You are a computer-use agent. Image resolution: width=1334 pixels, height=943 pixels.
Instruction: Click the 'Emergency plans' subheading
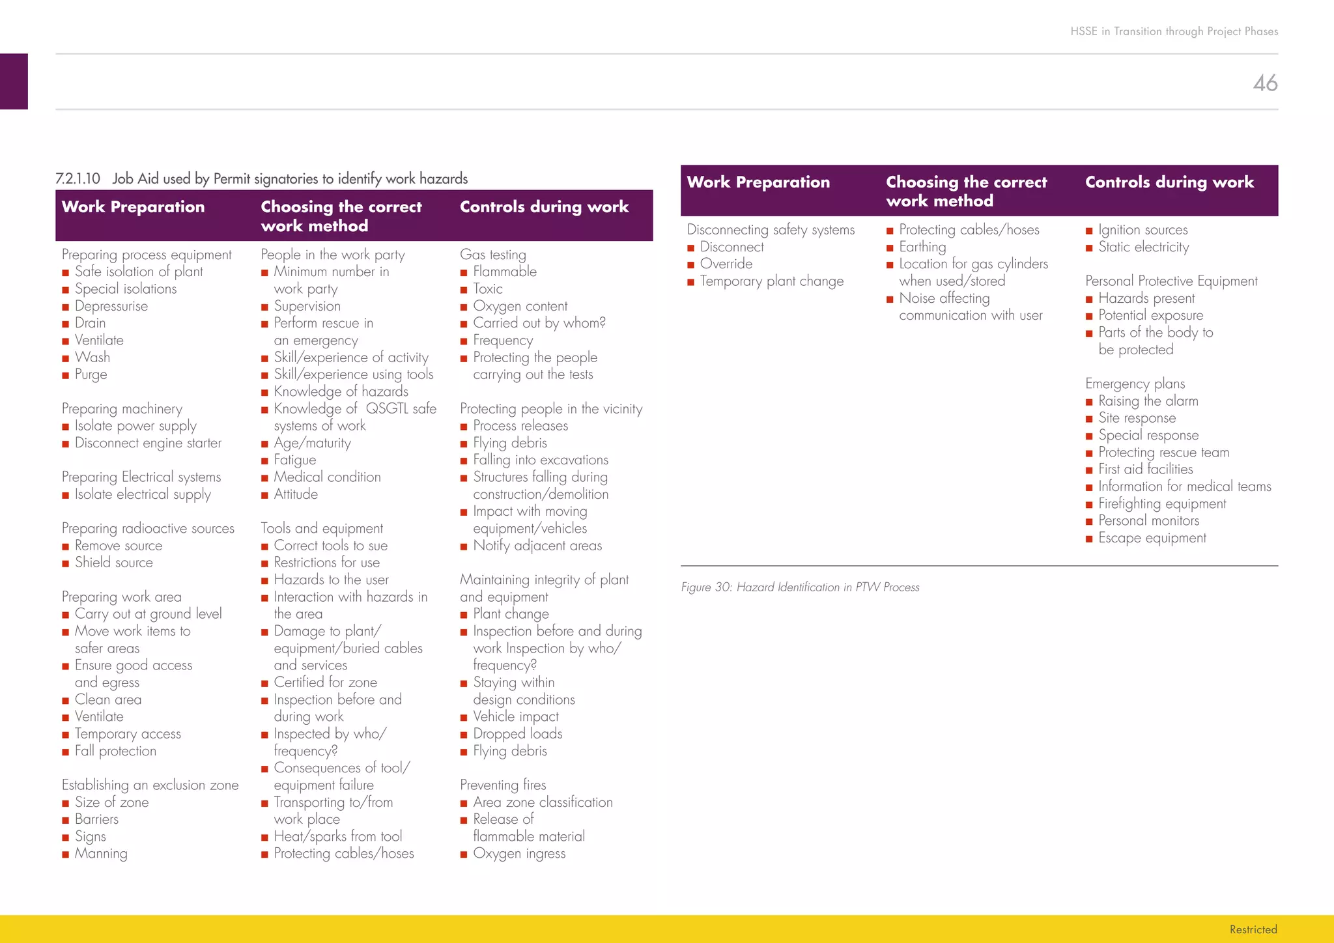[x=1135, y=384]
